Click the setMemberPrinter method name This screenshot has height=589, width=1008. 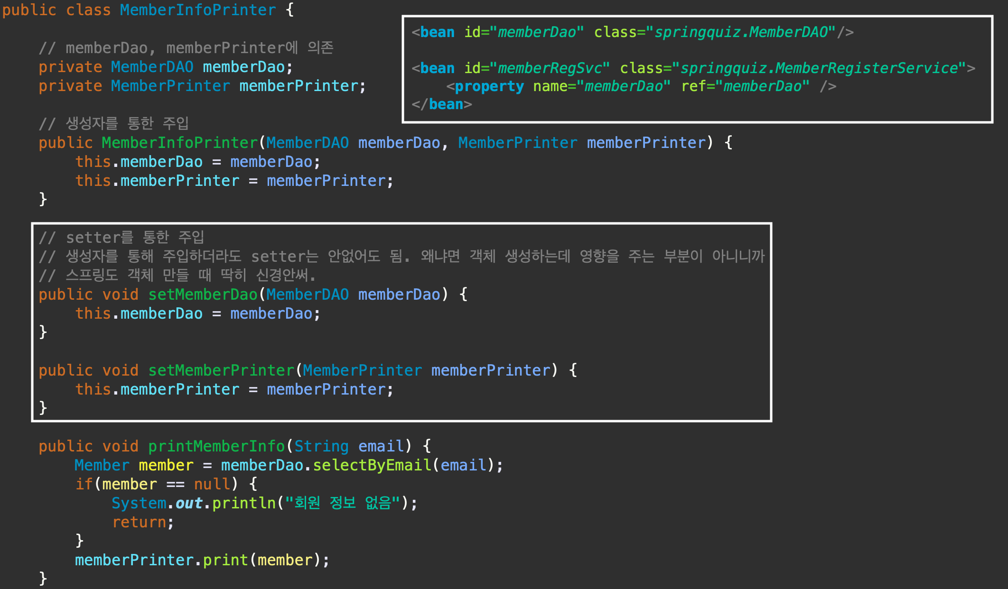click(221, 370)
